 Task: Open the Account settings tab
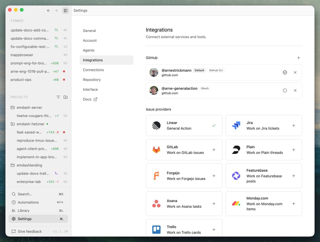point(106,40)
